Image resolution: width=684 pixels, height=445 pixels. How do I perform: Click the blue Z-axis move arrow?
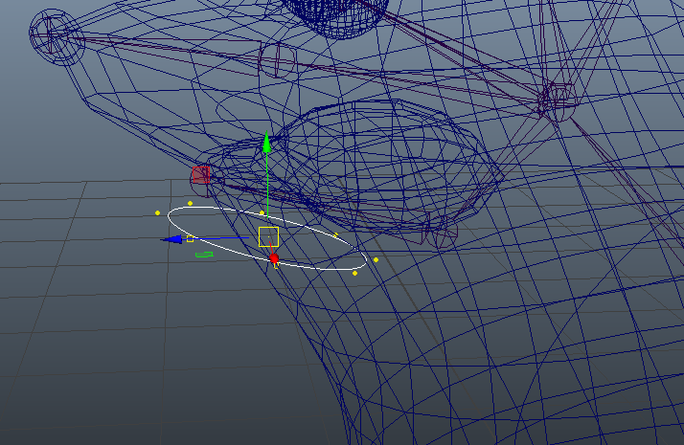[x=172, y=239]
